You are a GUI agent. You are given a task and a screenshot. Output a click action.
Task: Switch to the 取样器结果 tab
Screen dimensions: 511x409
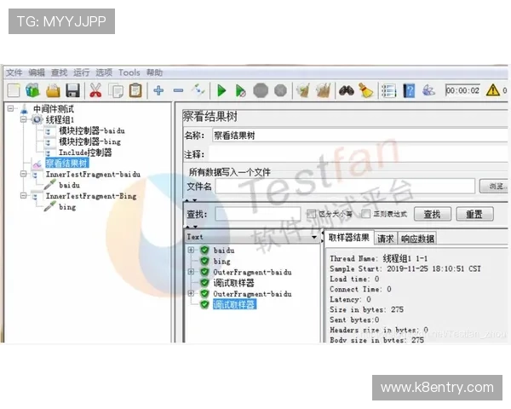point(348,238)
